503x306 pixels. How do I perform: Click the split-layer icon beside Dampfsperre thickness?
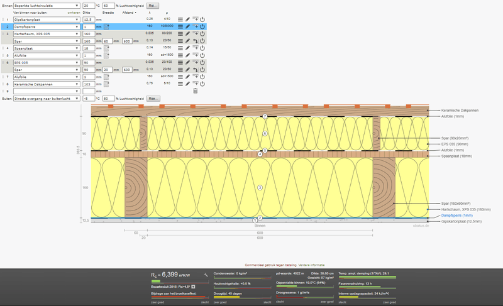pos(106,28)
